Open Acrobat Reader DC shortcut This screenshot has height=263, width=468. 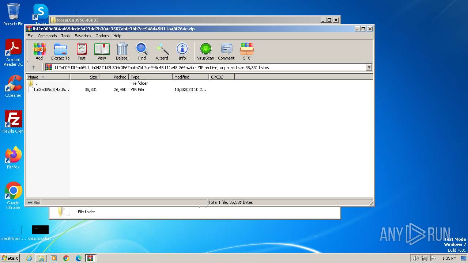click(x=13, y=53)
